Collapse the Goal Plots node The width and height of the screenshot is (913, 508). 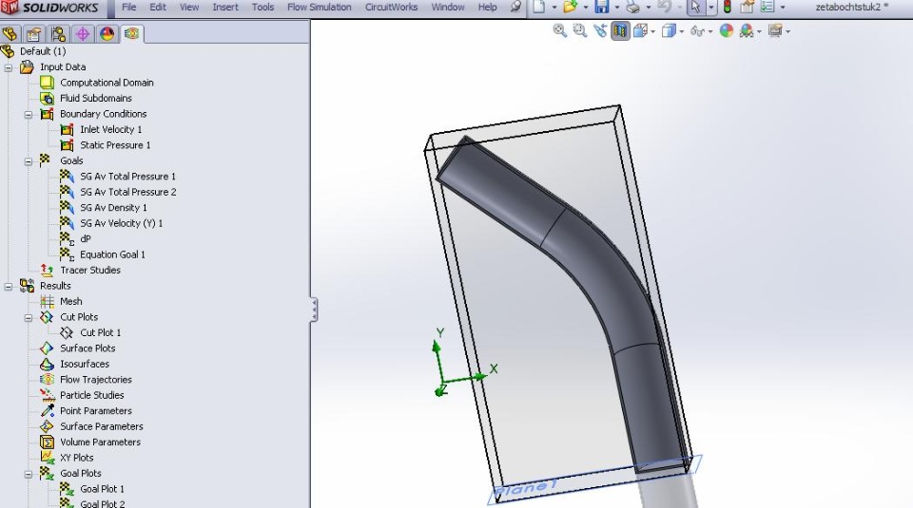pyautogui.click(x=28, y=474)
